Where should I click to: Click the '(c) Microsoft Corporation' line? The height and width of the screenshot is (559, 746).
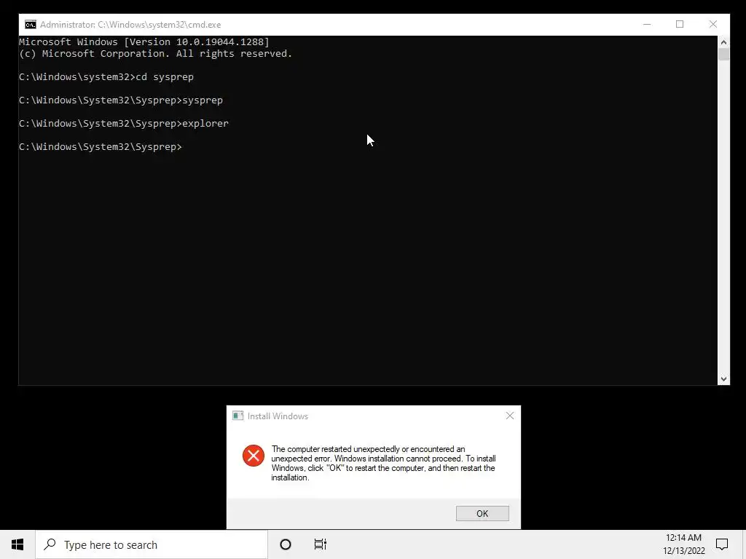pos(156,54)
